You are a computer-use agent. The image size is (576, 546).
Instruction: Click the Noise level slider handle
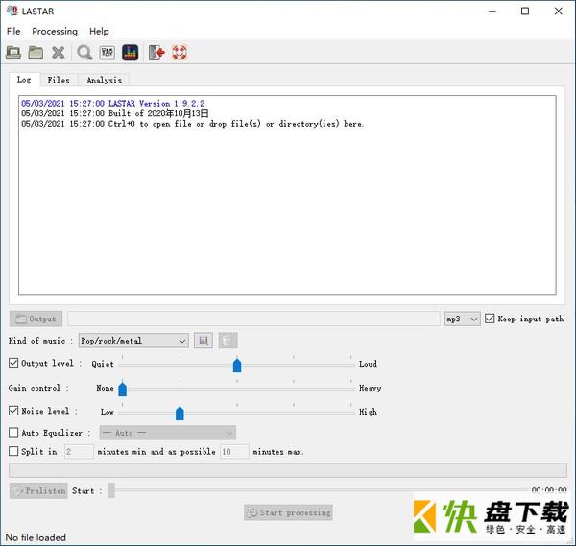point(180,413)
